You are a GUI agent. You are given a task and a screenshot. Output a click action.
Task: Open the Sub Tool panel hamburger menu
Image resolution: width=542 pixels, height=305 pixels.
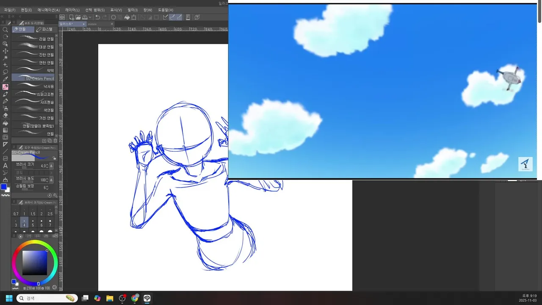pos(14,23)
